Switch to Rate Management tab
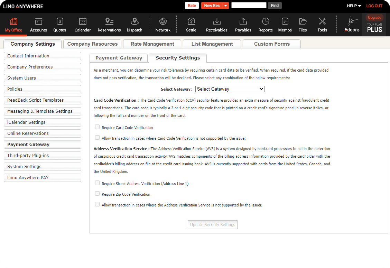The width and height of the screenshot is (390, 268). point(152,44)
